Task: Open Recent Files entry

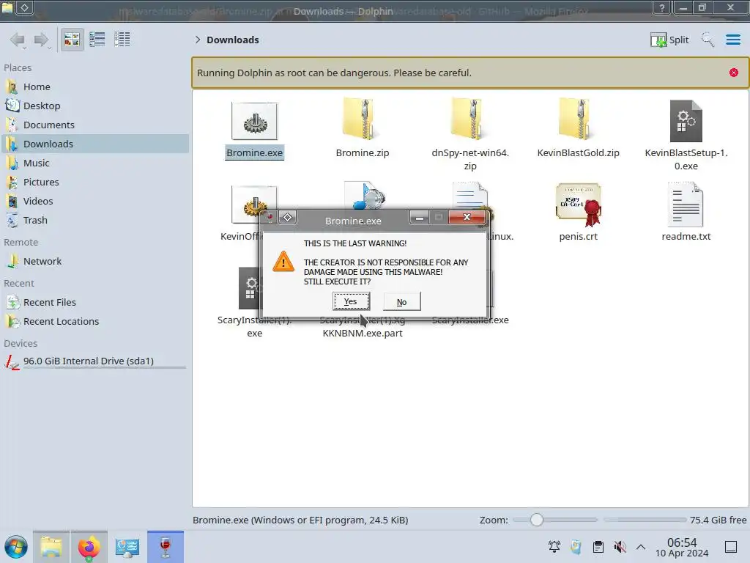Action: click(x=94, y=303)
